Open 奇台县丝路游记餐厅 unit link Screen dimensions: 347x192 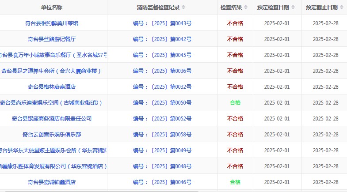click(x=52, y=39)
